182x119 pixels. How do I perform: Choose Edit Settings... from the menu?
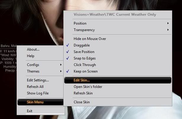point(38,80)
